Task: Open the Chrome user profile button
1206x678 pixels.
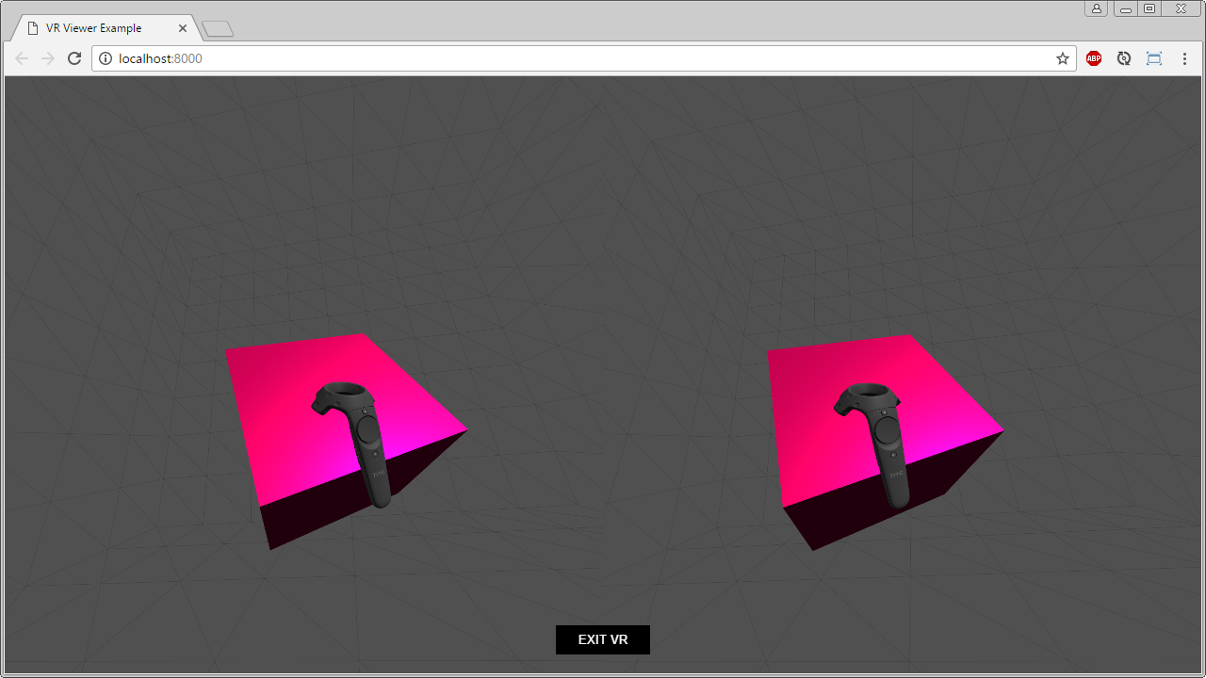Action: pyautogui.click(x=1097, y=8)
